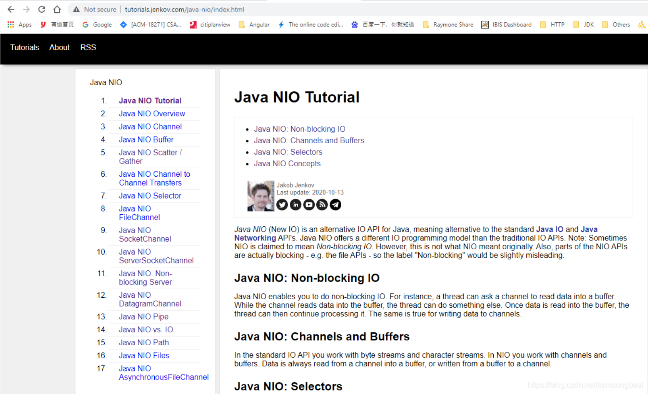Expand the HTTP bookmarks folder

[x=552, y=25]
